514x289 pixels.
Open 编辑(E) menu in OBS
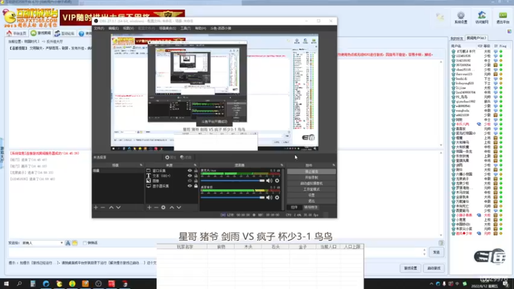114,28
